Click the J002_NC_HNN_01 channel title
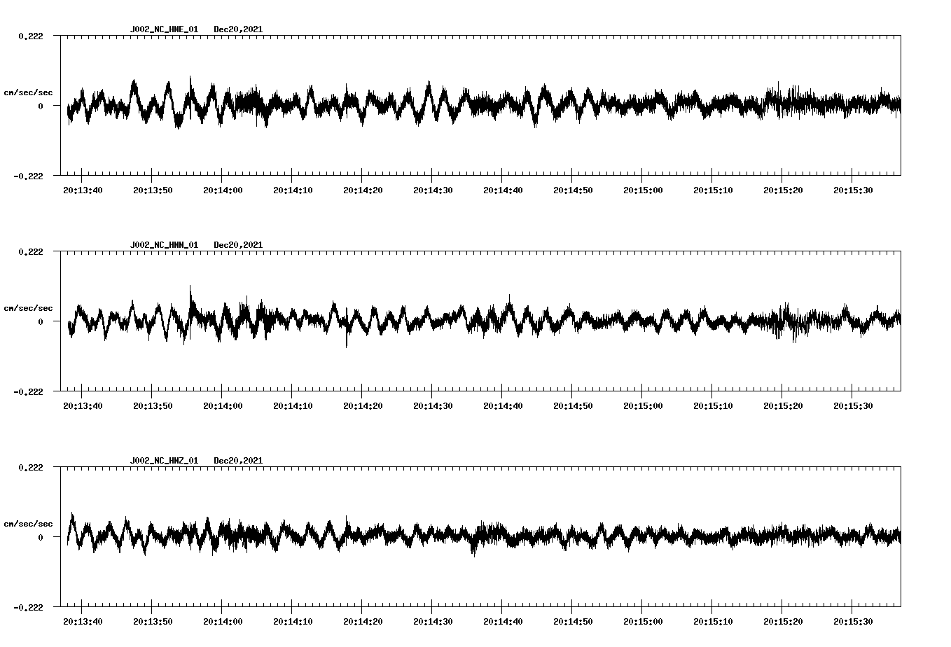Viewport: 951px width, 647px height. pyautogui.click(x=164, y=245)
